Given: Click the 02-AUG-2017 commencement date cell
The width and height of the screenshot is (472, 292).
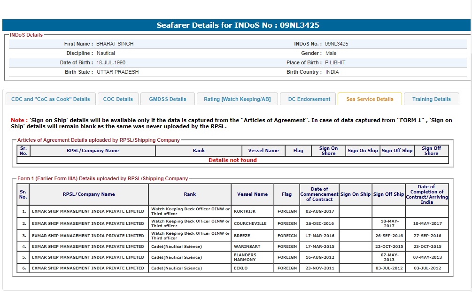Looking at the screenshot, I should [319, 211].
